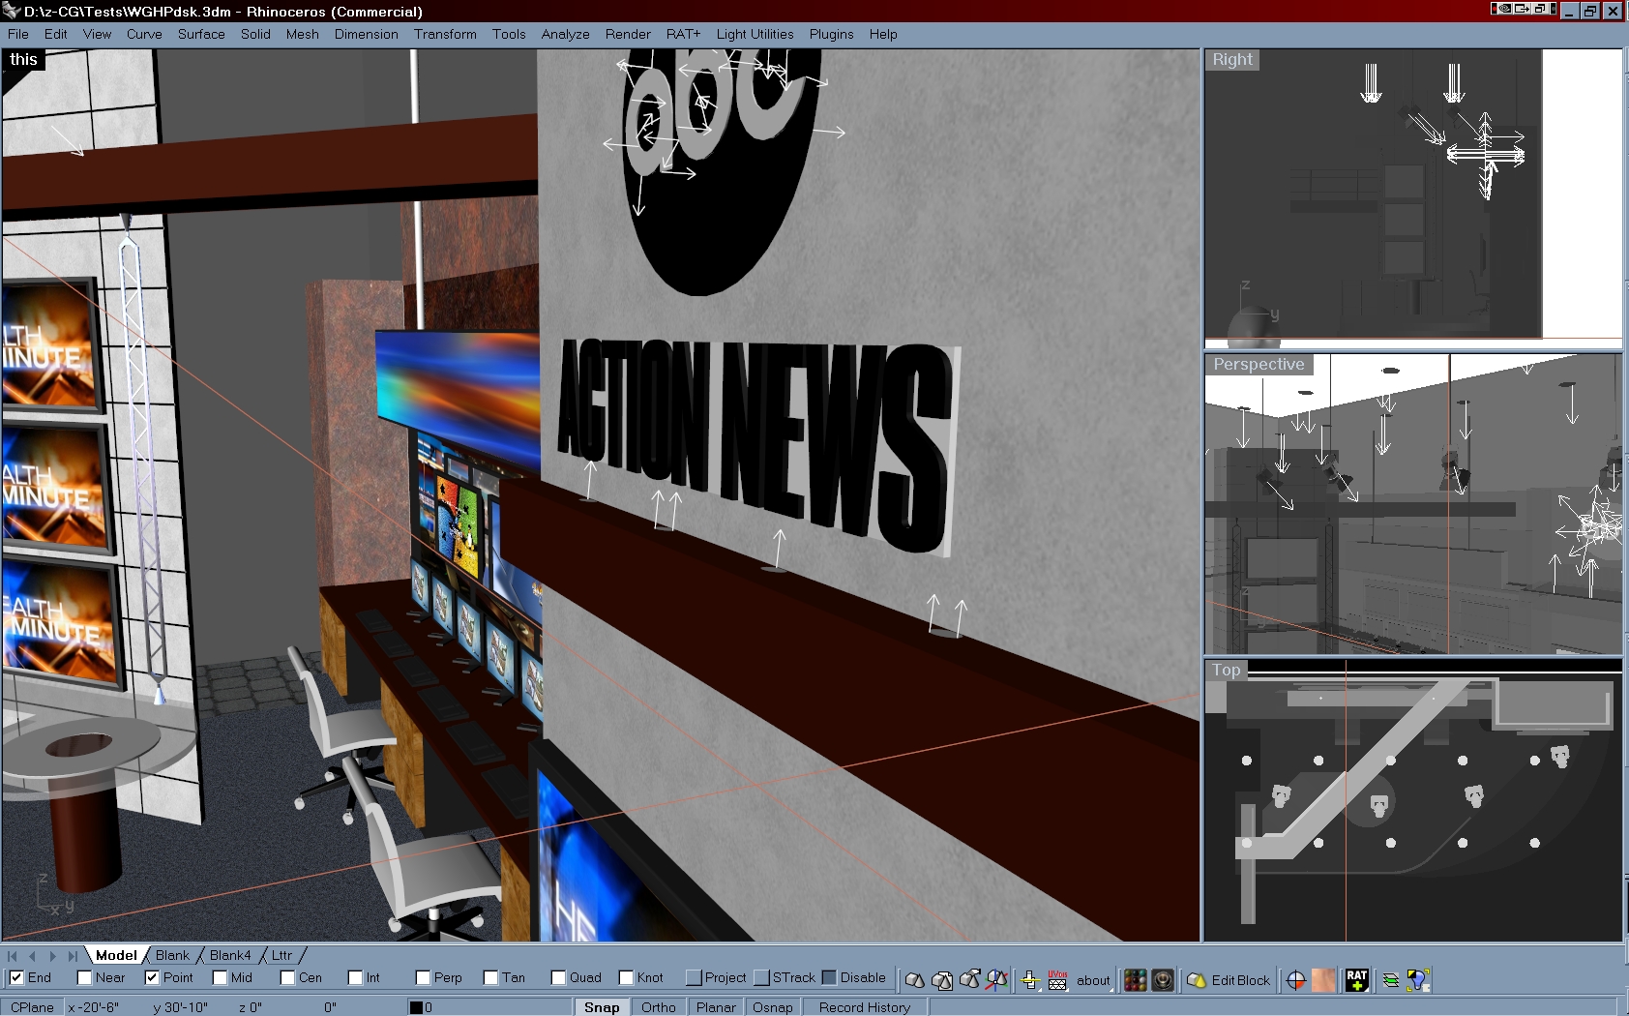Screen dimensions: 1629x1016
Task: Open the green layers stack icon
Action: click(1391, 980)
